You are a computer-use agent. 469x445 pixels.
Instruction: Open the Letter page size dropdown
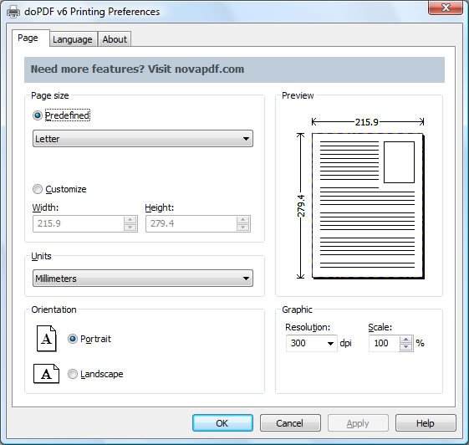coord(143,139)
